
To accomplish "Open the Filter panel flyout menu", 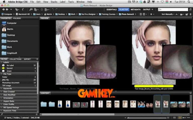I will pyautogui.click(x=37, y=59).
